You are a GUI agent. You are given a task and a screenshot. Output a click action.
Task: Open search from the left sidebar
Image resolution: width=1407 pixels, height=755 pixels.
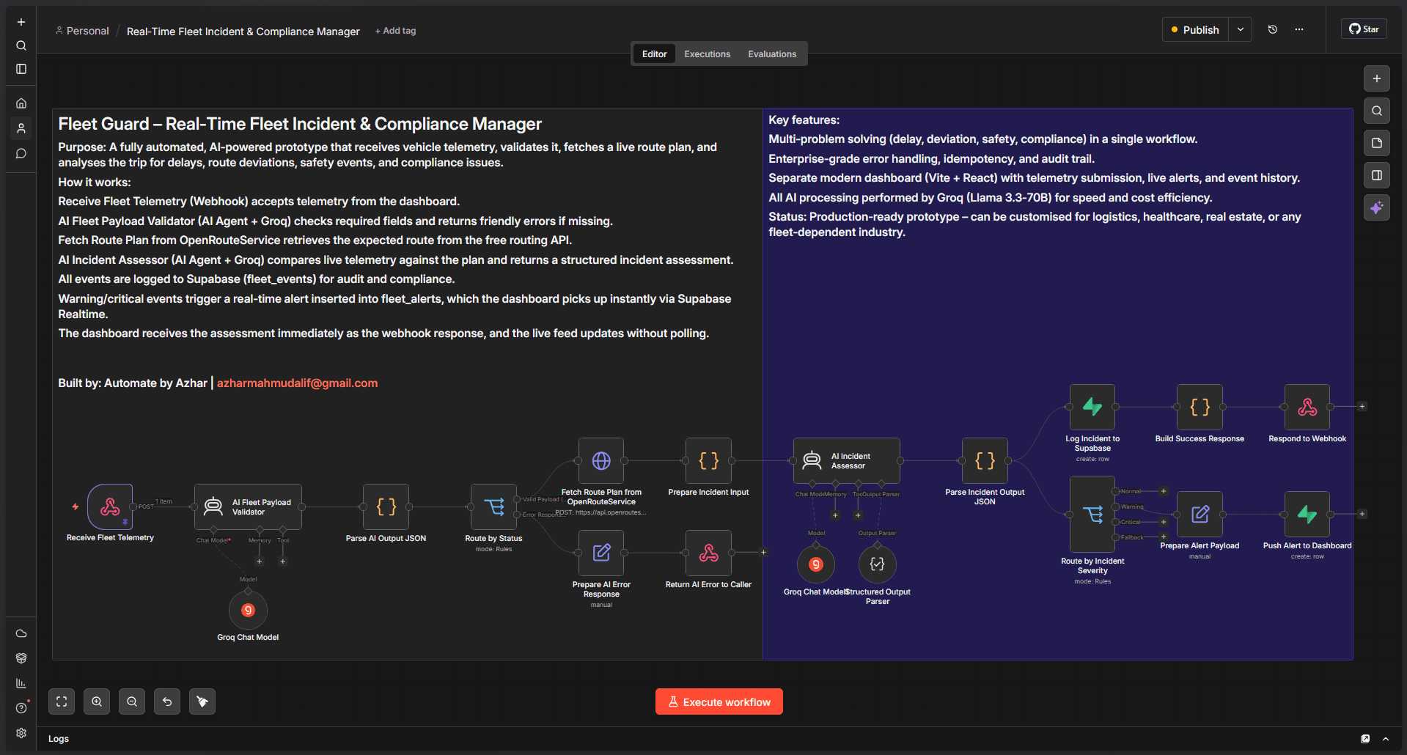tap(21, 45)
